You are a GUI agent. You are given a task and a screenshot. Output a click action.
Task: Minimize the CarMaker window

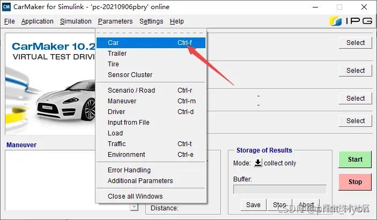315,7
